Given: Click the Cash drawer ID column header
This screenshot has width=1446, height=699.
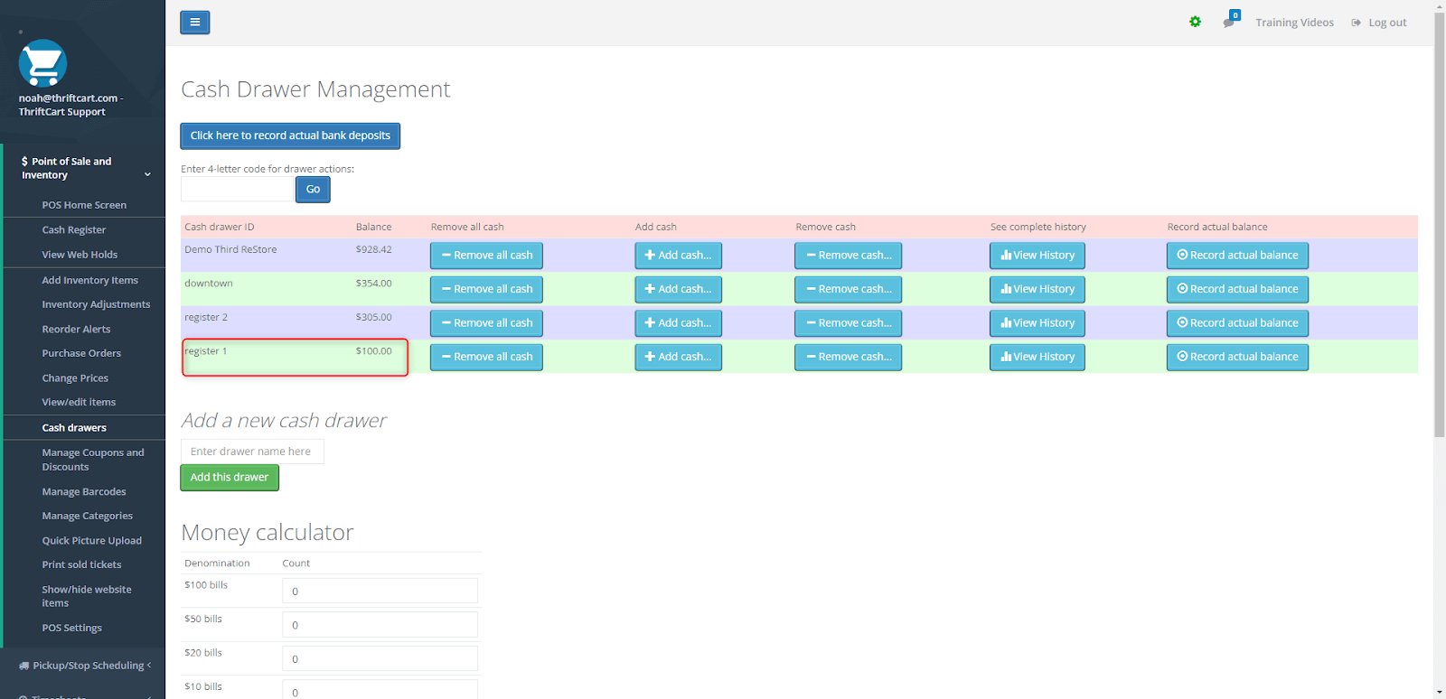Looking at the screenshot, I should [220, 228].
